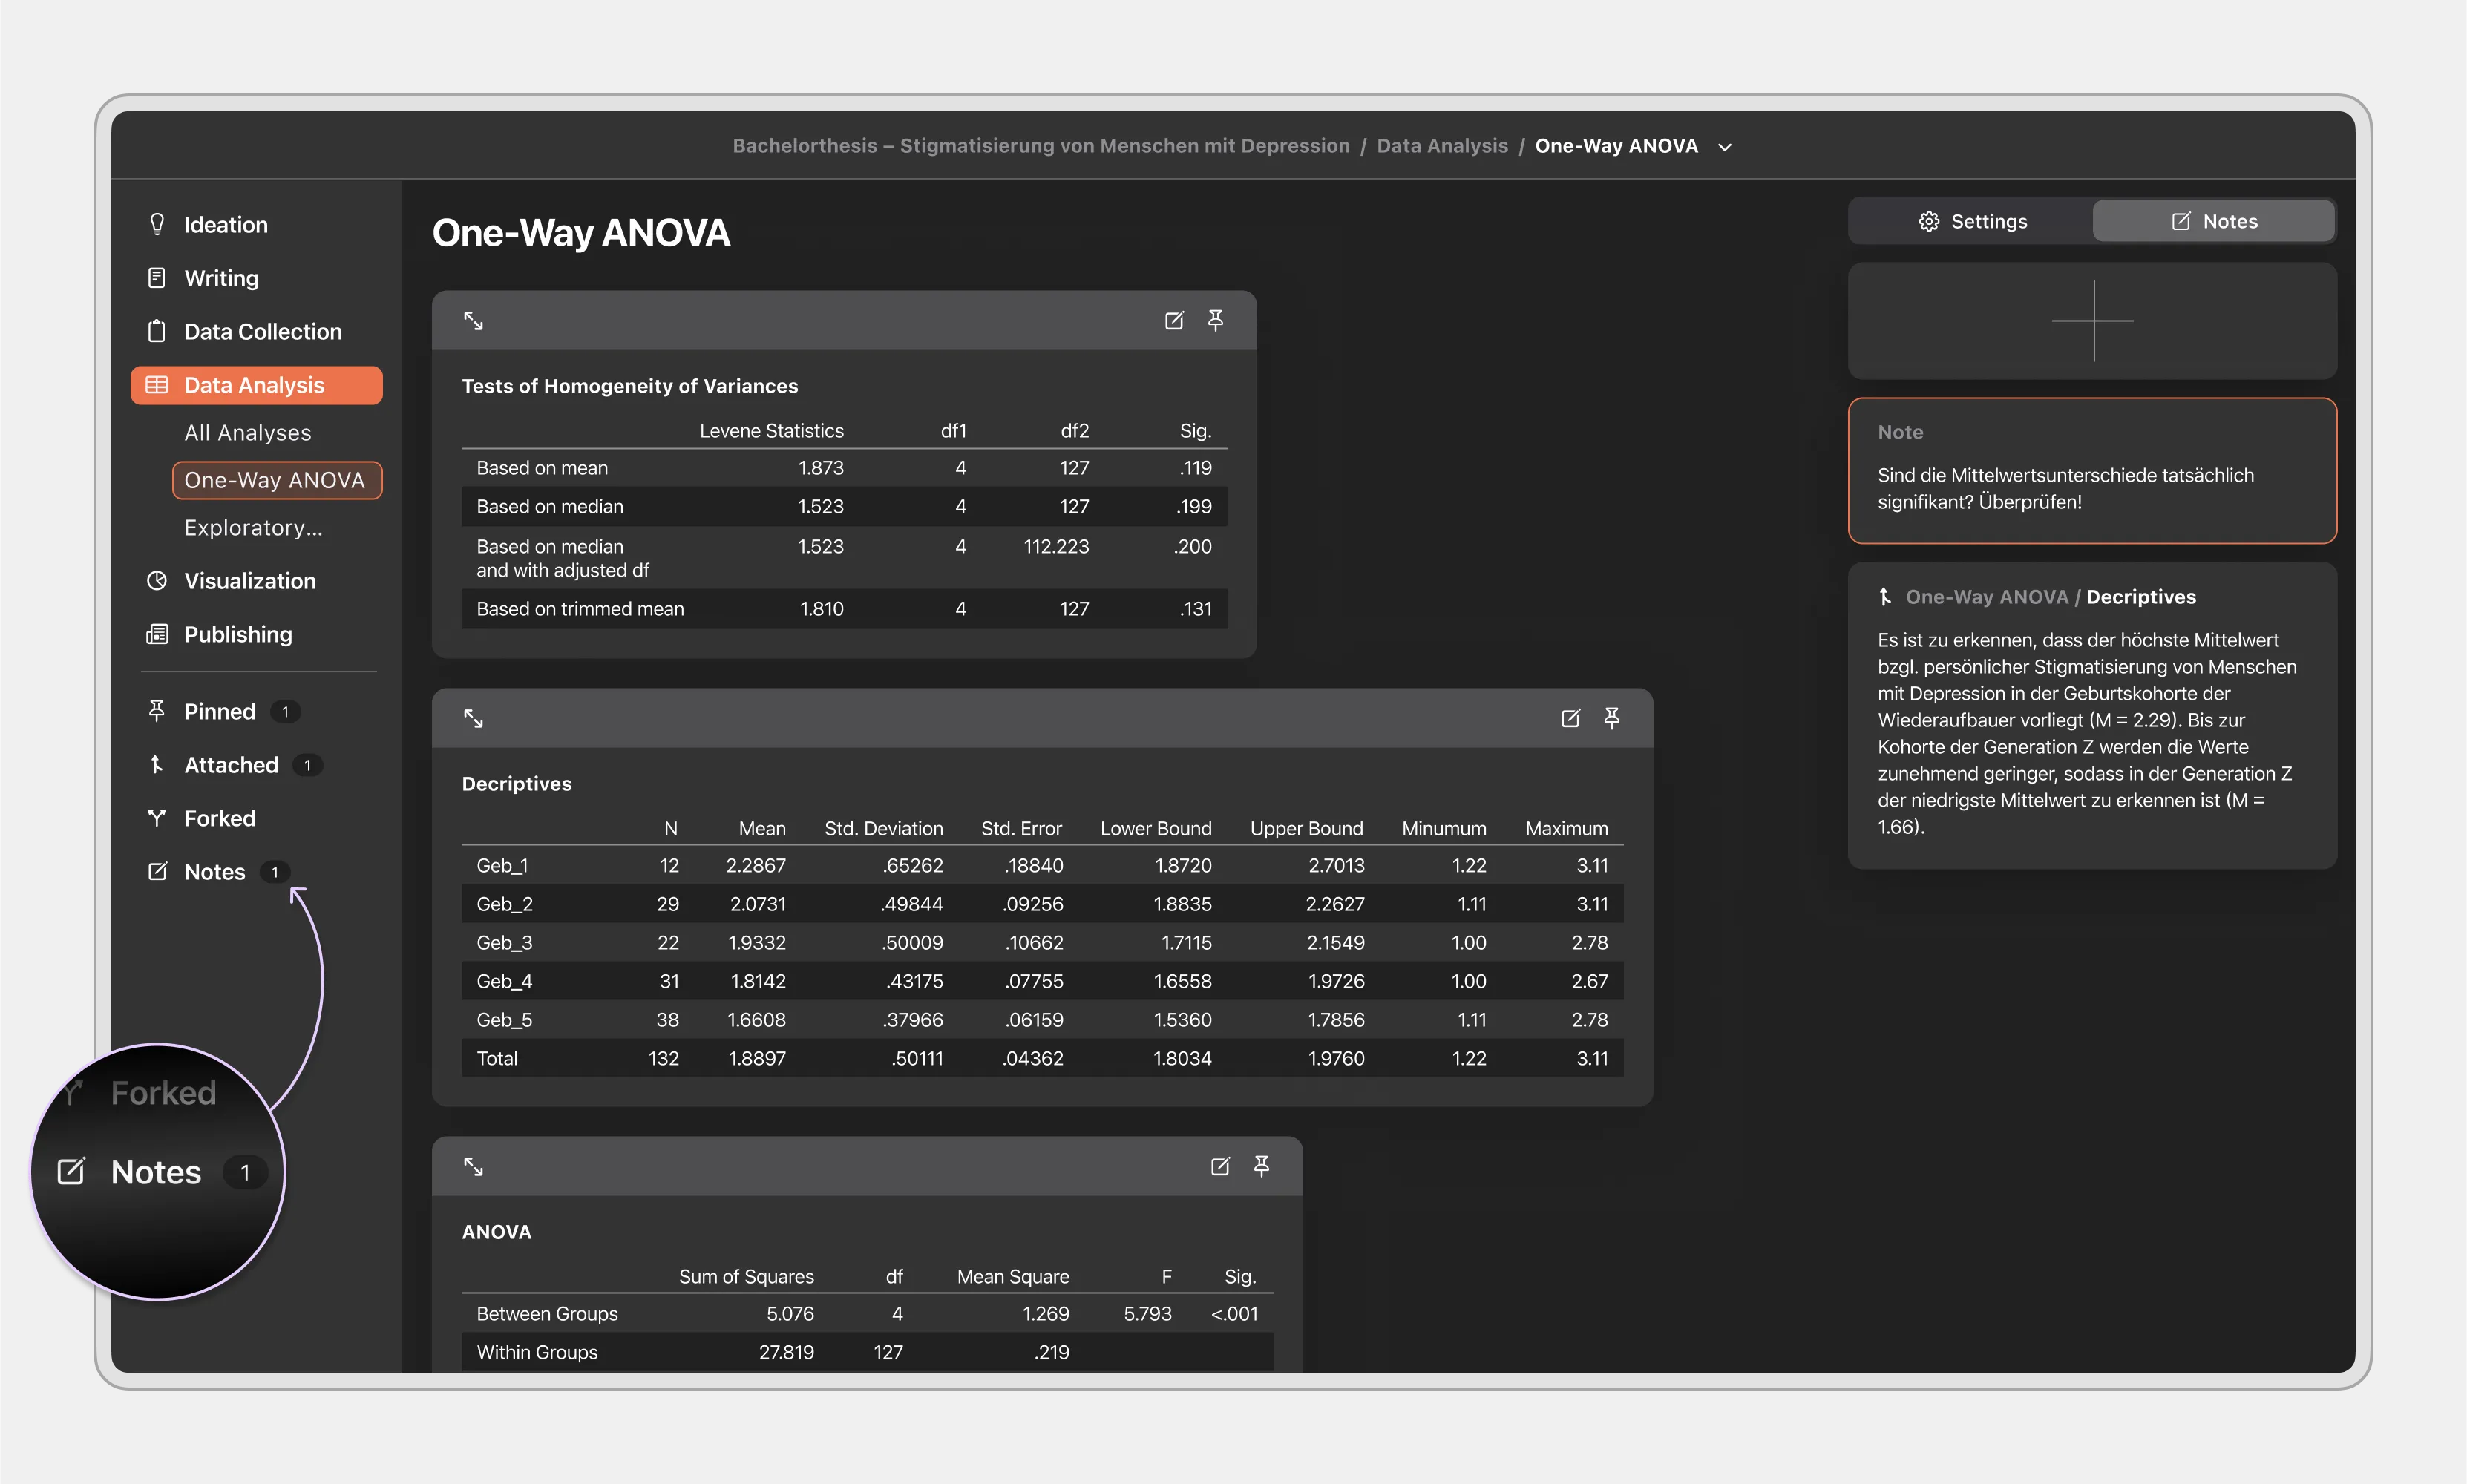Click the edit-note icon on ANOVA card
2467x1484 pixels.
click(1220, 1166)
